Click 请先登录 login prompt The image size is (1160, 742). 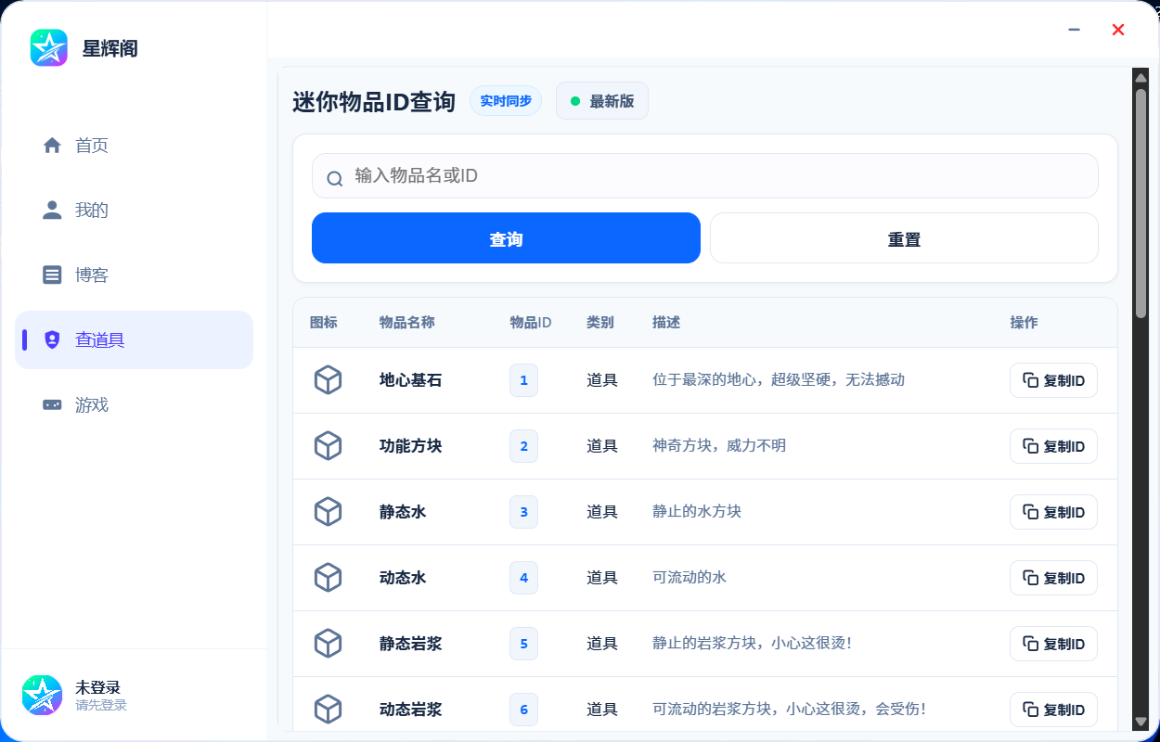click(101, 706)
